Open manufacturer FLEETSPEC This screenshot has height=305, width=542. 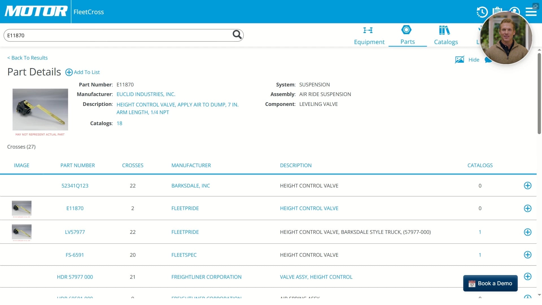click(184, 255)
